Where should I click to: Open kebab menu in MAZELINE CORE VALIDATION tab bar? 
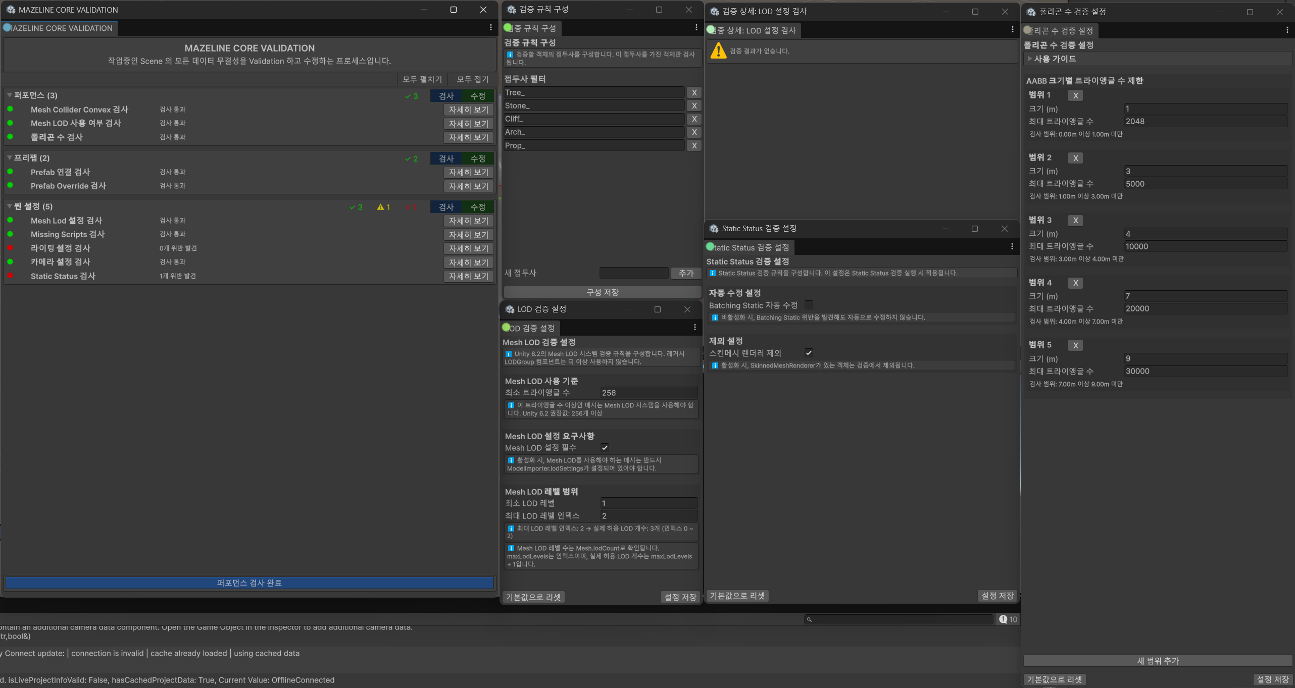[x=490, y=28]
